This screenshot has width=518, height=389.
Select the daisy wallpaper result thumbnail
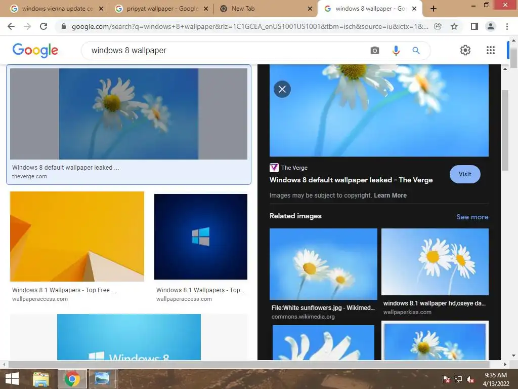coord(128,114)
